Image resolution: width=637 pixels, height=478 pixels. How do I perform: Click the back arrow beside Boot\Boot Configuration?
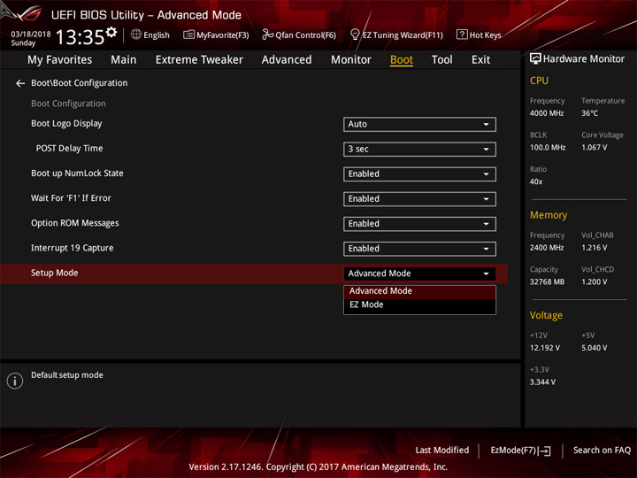pos(19,83)
